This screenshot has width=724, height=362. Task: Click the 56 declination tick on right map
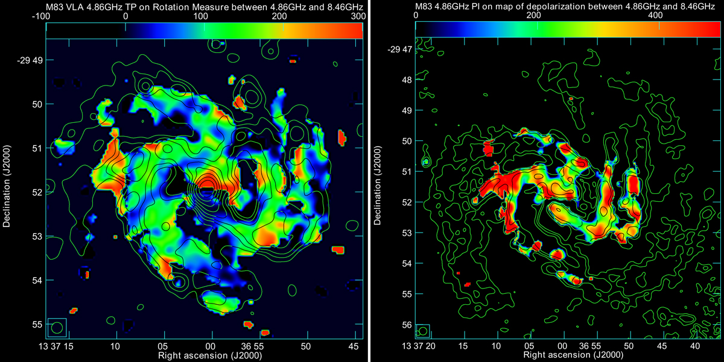coord(406,325)
